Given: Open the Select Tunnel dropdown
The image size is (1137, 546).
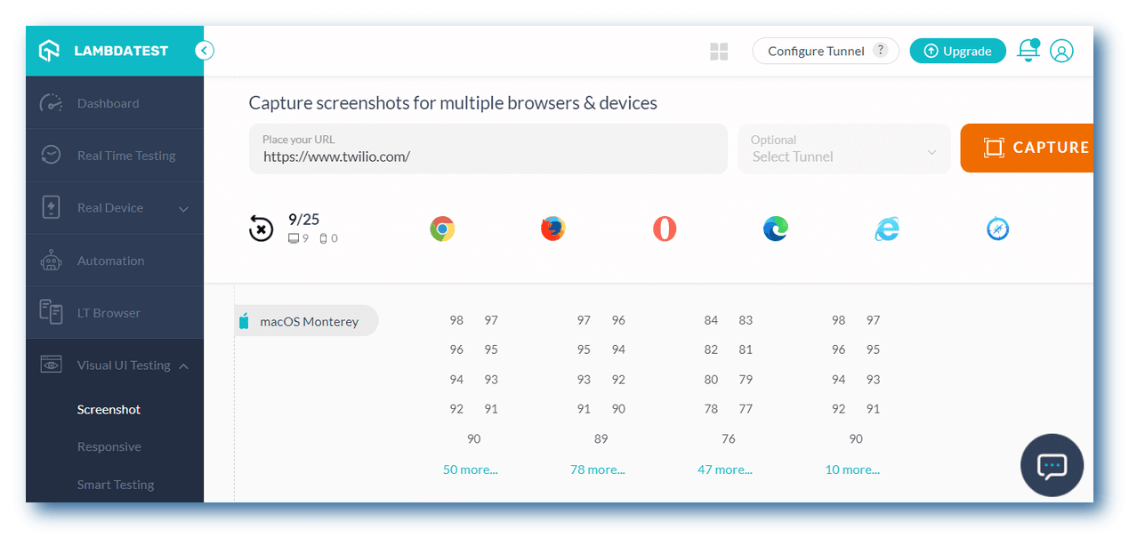Looking at the screenshot, I should pyautogui.click(x=843, y=149).
